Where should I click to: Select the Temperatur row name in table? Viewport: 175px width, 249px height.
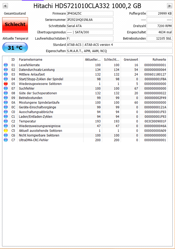pos(27,121)
